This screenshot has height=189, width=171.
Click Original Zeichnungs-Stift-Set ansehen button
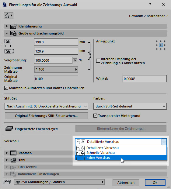click(x=46, y=116)
